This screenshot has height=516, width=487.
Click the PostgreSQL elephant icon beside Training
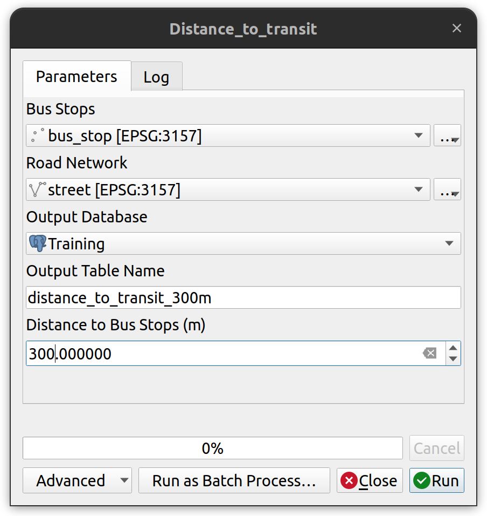pos(38,243)
